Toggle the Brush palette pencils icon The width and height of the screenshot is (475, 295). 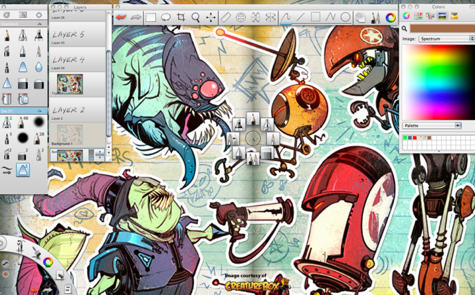(x=375, y=17)
